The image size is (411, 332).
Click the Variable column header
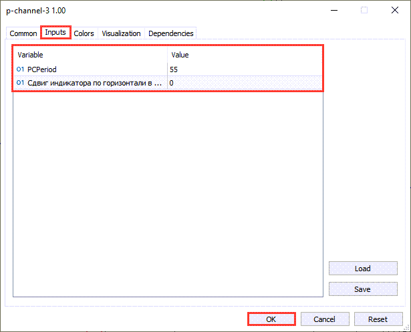click(90, 55)
